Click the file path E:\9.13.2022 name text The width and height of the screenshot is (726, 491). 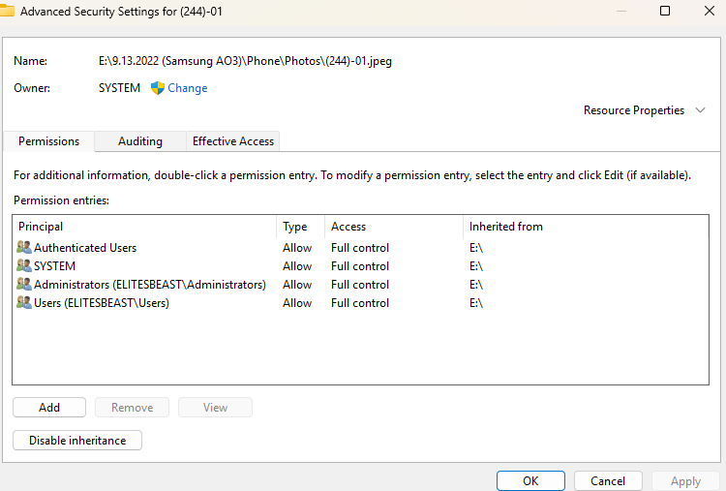click(x=246, y=61)
